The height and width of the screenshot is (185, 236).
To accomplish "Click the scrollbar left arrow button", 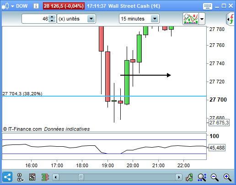I will point(56,177).
